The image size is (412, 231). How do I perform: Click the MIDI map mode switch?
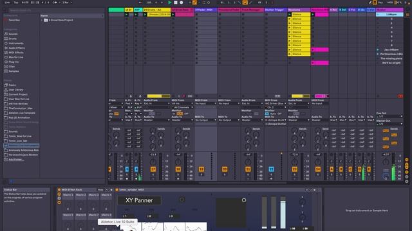(390, 3)
